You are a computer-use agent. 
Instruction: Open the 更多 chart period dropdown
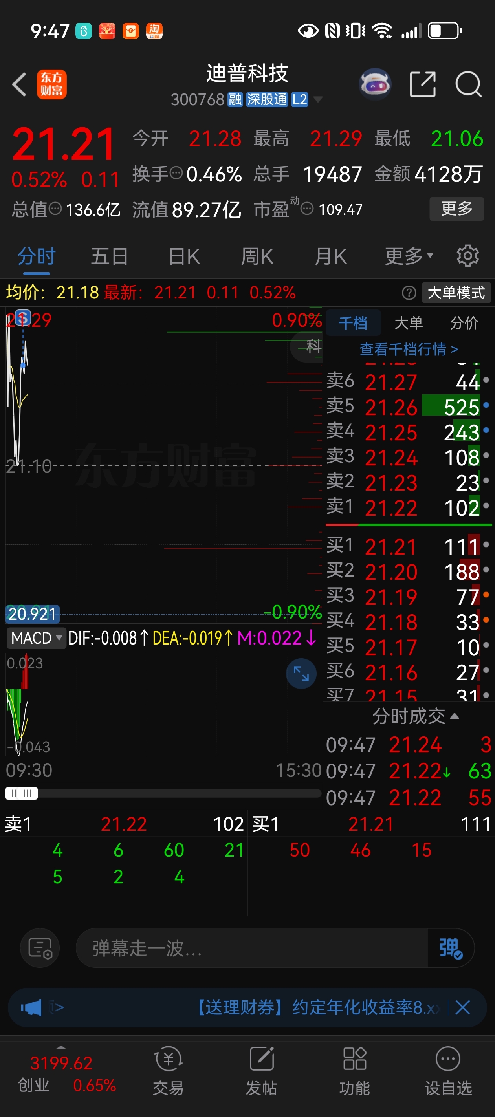(x=409, y=256)
